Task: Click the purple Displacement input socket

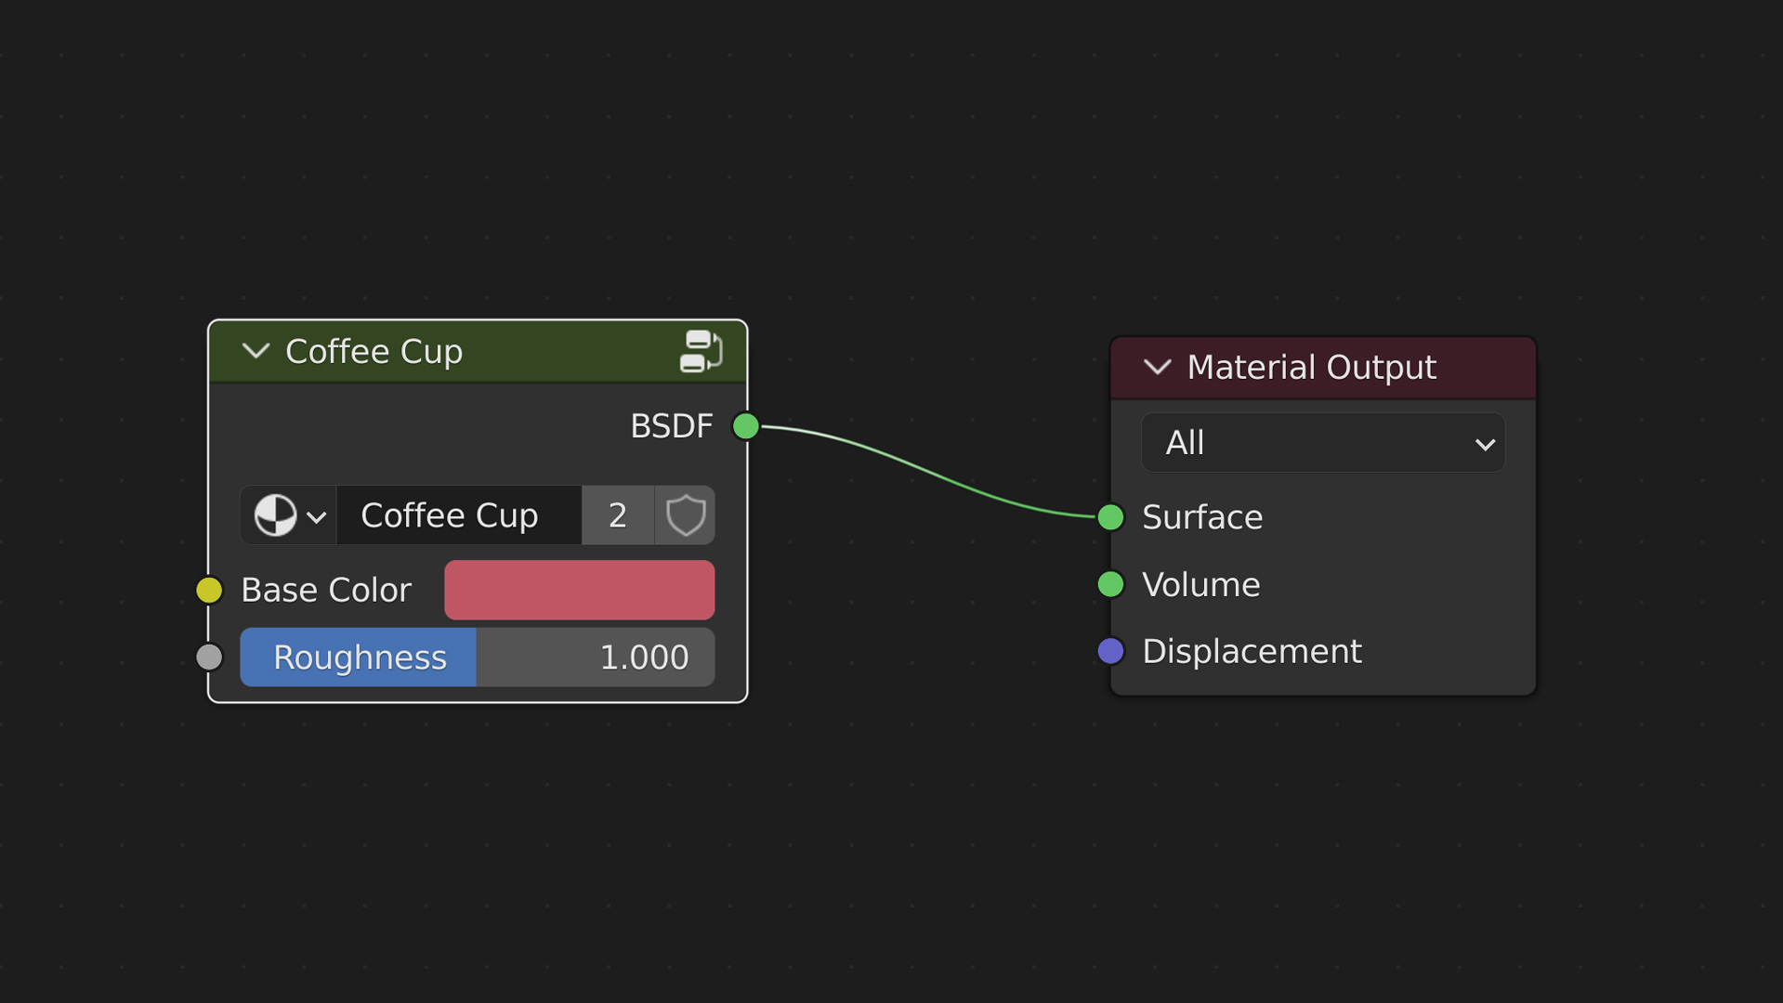Action: tap(1110, 651)
